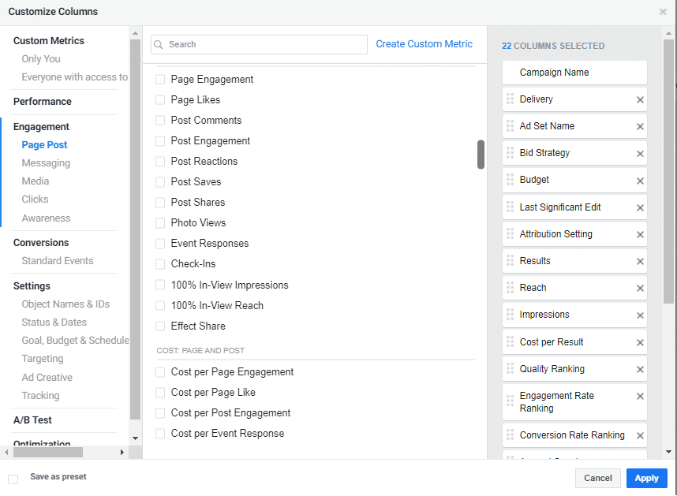The width and height of the screenshot is (677, 496).
Task: Close the Customize Columns dialog
Action: [663, 12]
